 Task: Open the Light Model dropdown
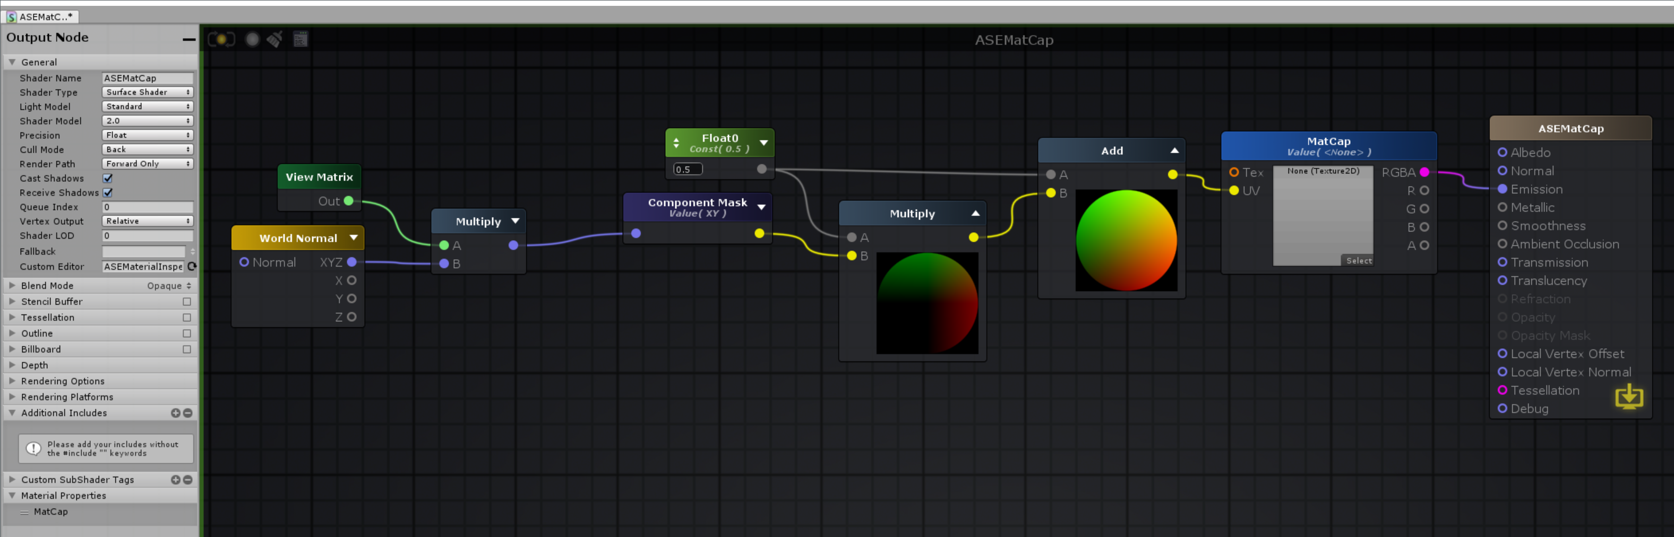pyautogui.click(x=148, y=107)
